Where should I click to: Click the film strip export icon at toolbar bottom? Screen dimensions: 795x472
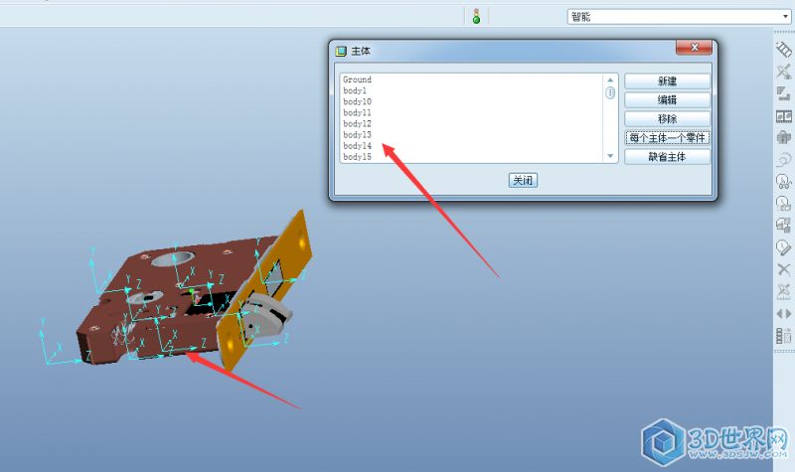click(x=783, y=336)
